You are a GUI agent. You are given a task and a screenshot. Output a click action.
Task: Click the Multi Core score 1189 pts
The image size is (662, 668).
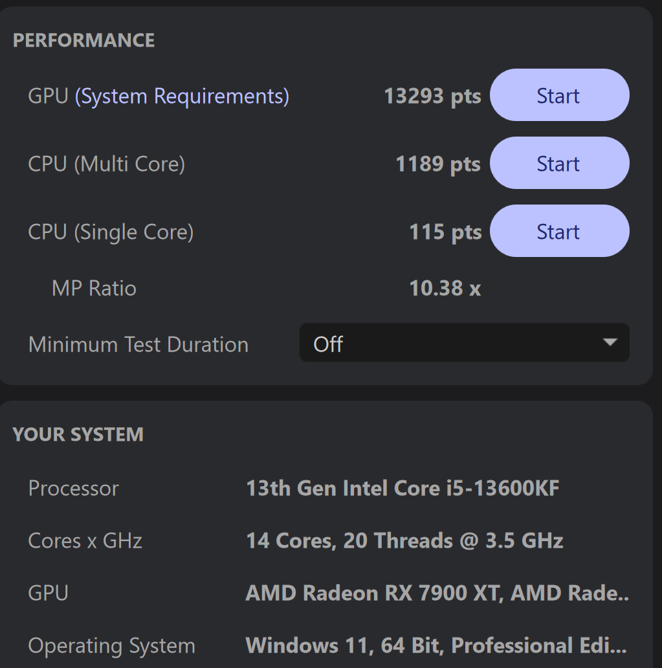438,164
